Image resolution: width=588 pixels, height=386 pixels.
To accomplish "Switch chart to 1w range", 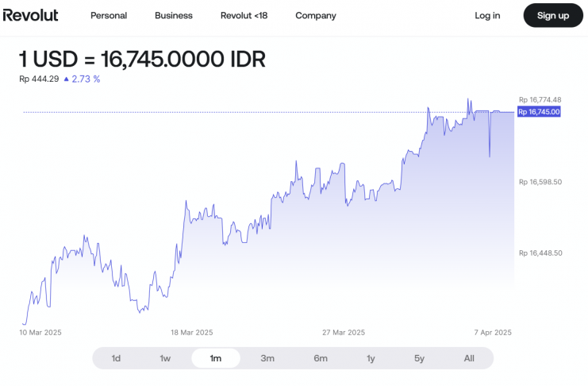I will (165, 358).
